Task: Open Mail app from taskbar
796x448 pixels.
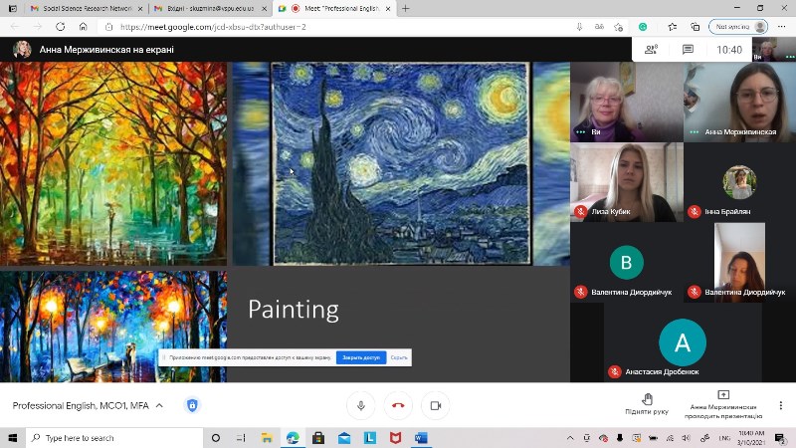Action: click(344, 438)
